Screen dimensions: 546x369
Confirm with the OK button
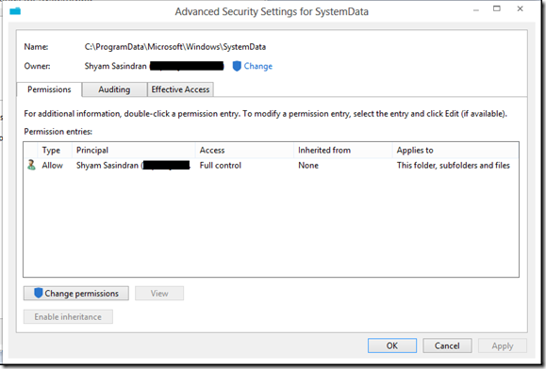[x=392, y=345]
